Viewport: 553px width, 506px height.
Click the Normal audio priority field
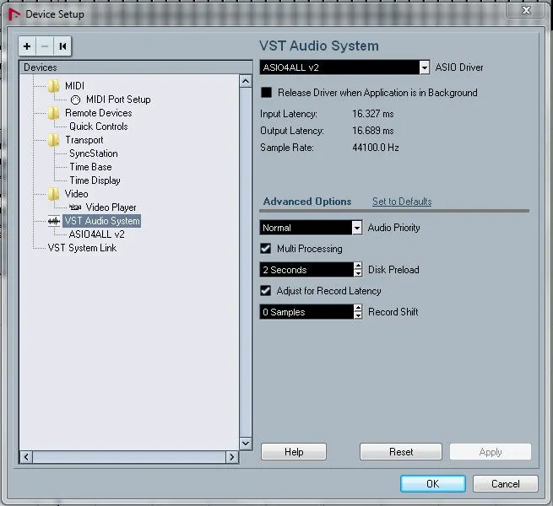tap(306, 228)
